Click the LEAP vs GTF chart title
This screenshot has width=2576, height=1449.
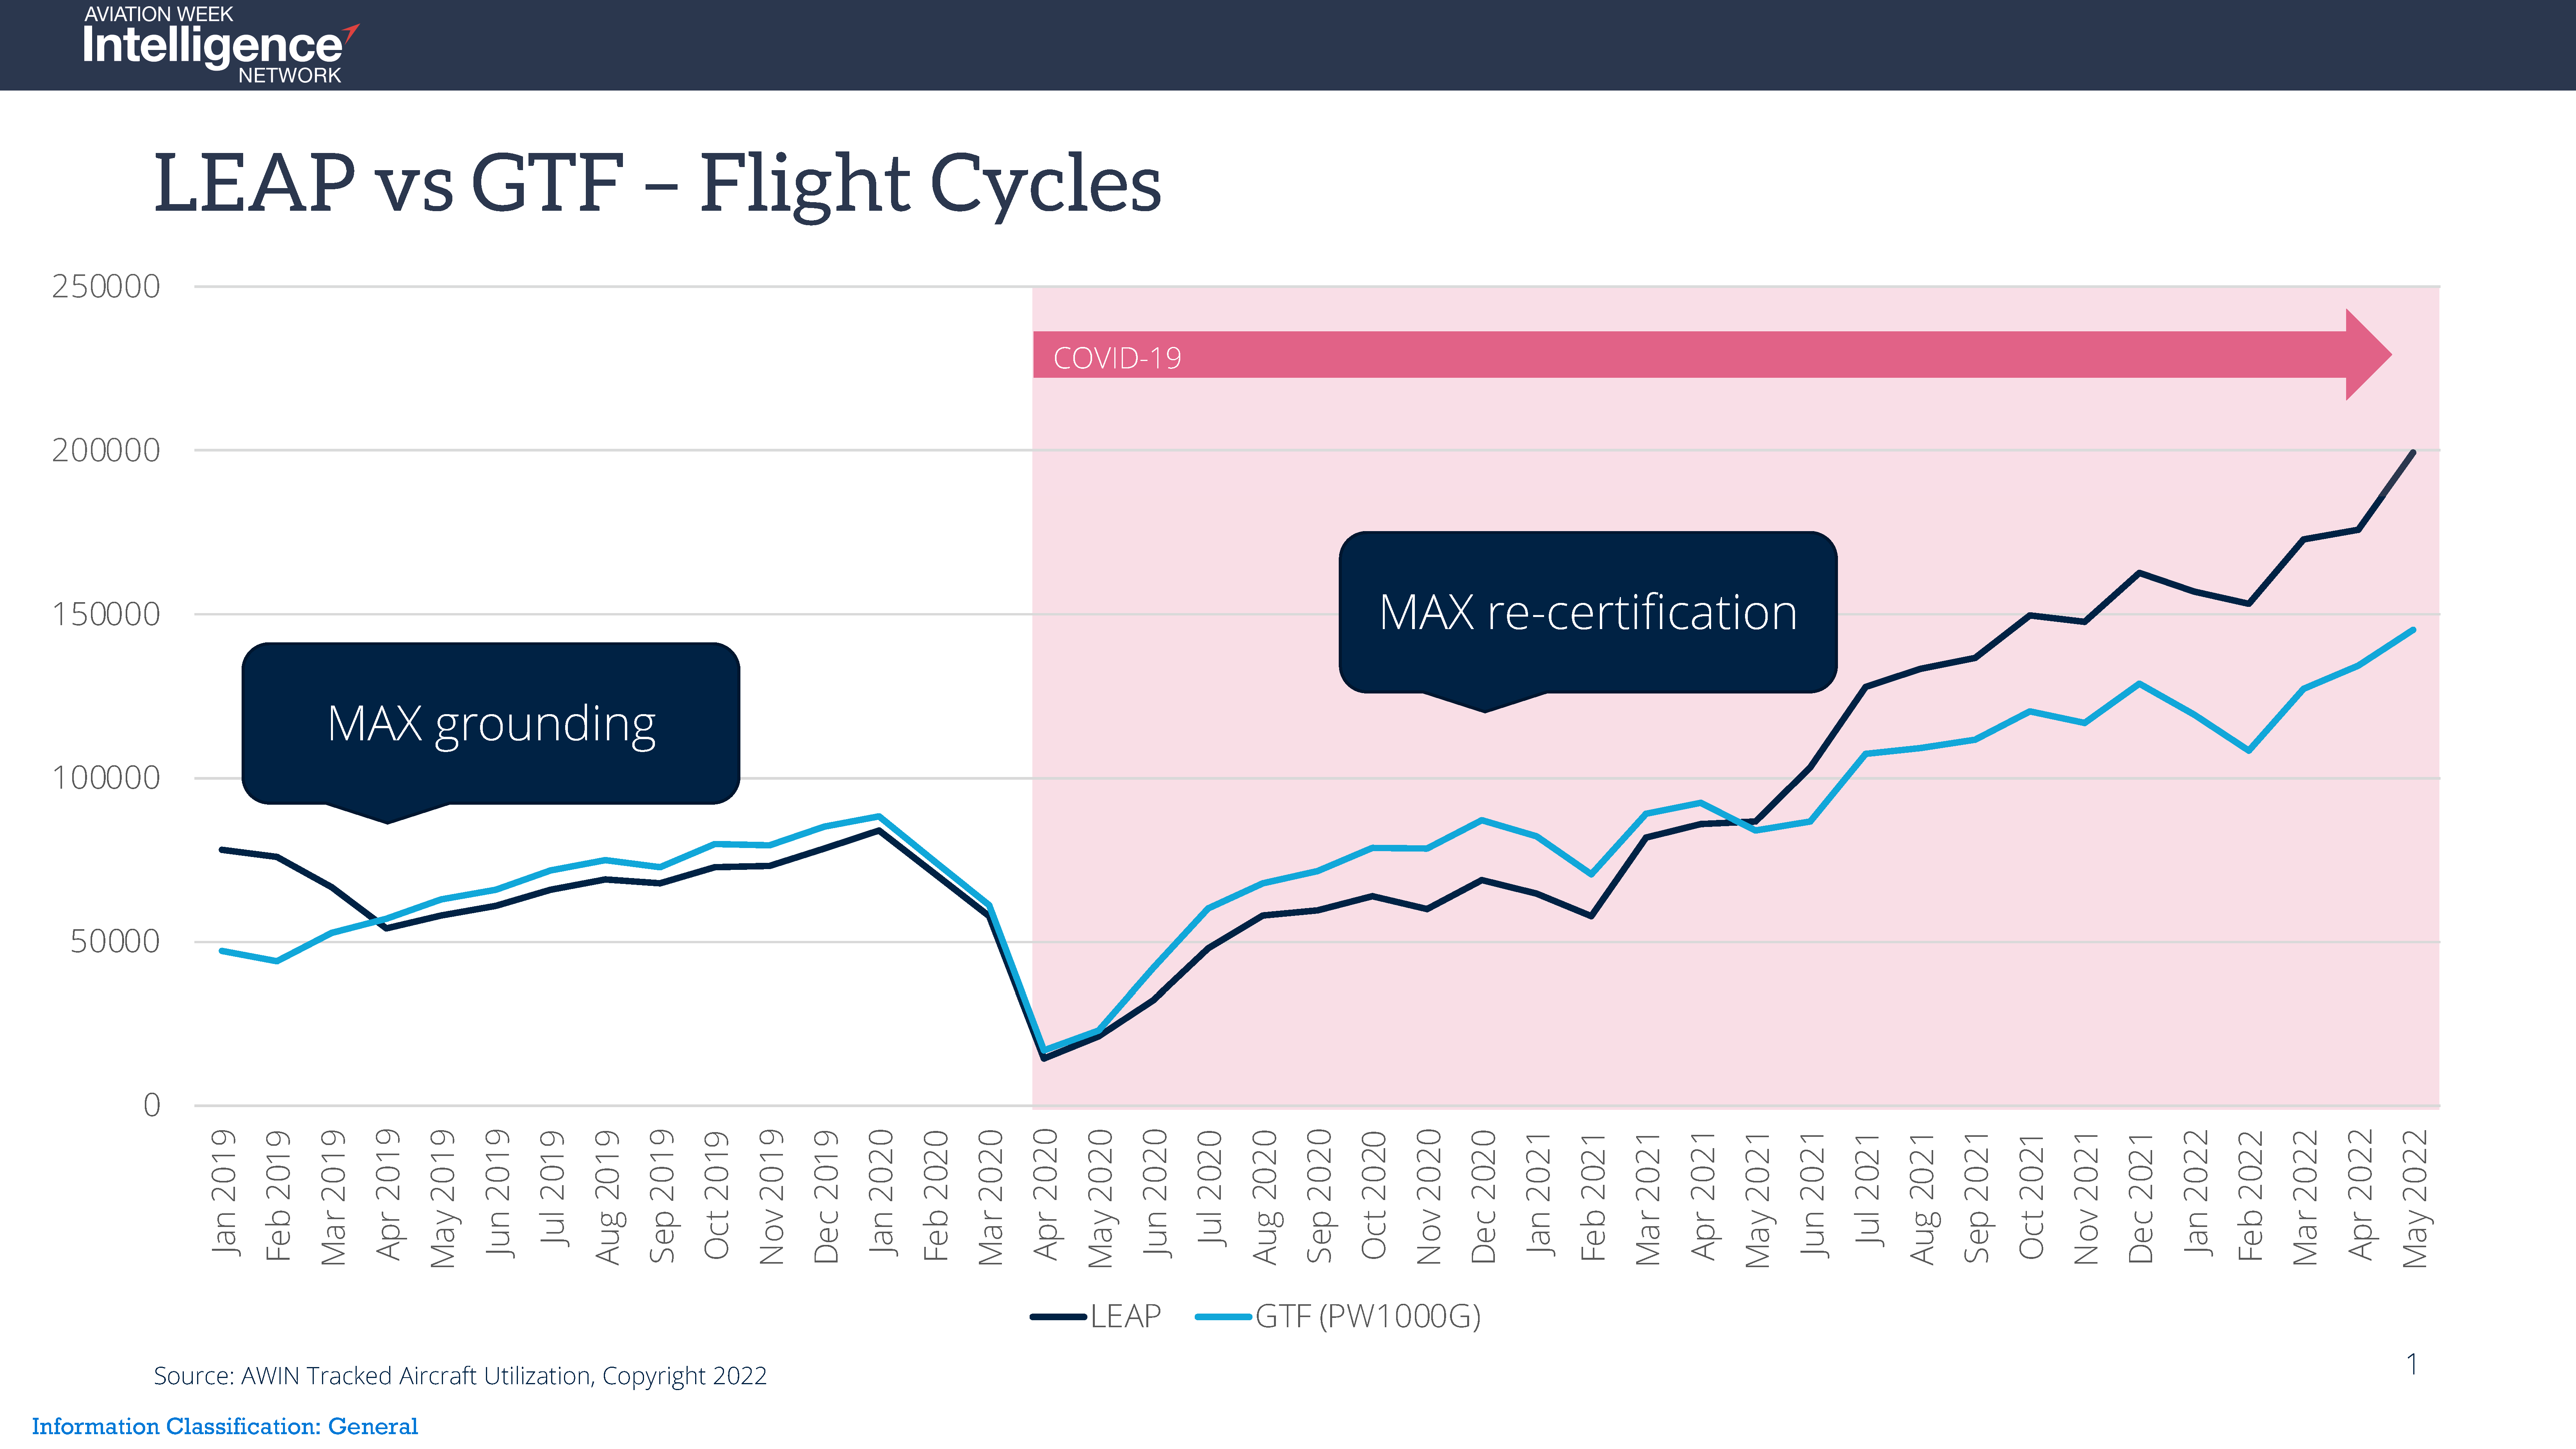(657, 183)
